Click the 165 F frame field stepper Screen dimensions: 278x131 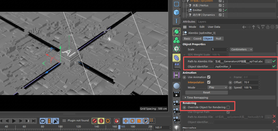click(170, 127)
